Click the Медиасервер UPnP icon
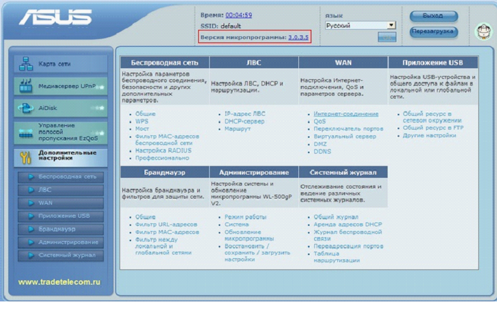 tap(26, 85)
